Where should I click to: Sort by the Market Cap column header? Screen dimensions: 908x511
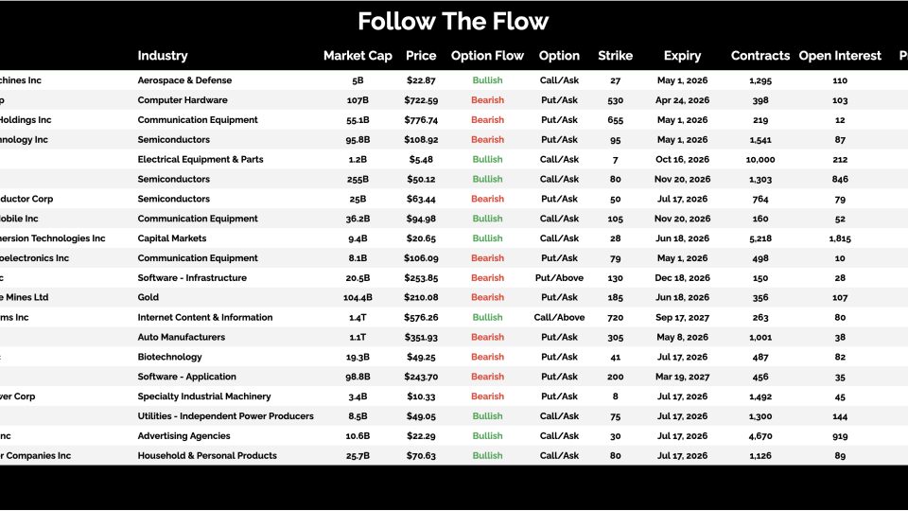point(358,56)
